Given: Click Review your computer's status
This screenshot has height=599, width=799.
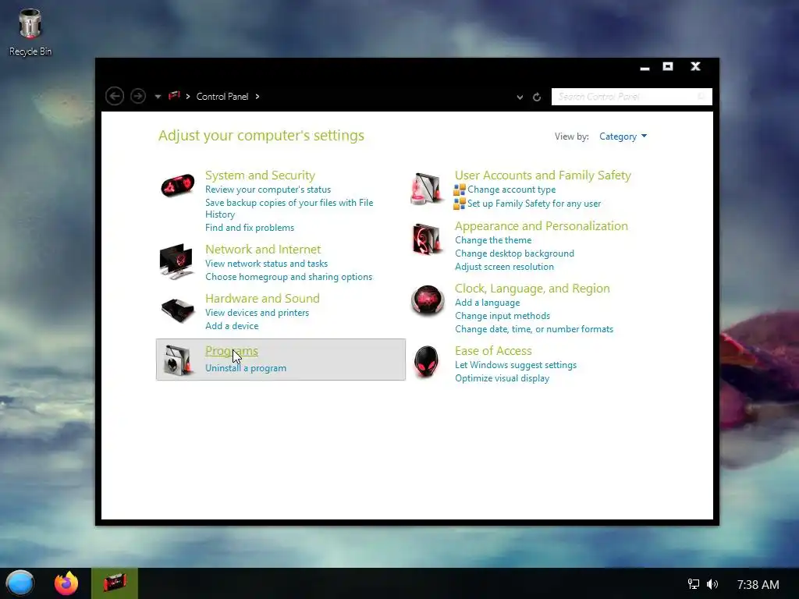Looking at the screenshot, I should coord(268,190).
